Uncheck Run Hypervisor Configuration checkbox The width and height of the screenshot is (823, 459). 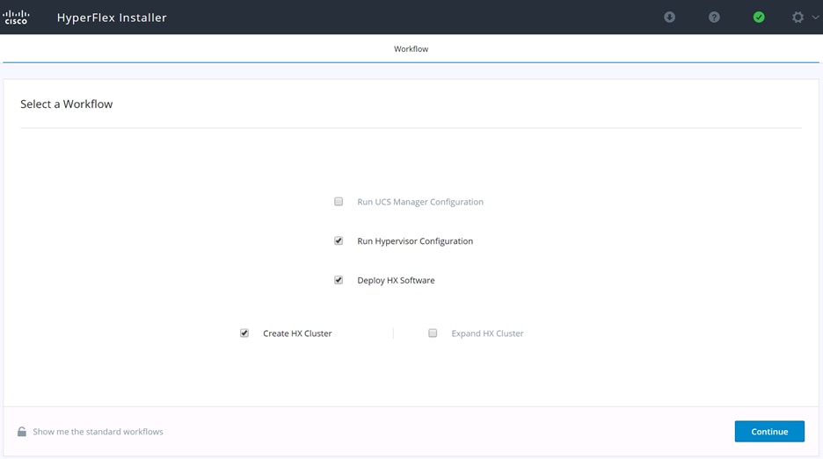339,241
